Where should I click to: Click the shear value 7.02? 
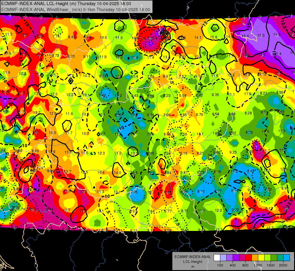pyautogui.click(x=151, y=38)
